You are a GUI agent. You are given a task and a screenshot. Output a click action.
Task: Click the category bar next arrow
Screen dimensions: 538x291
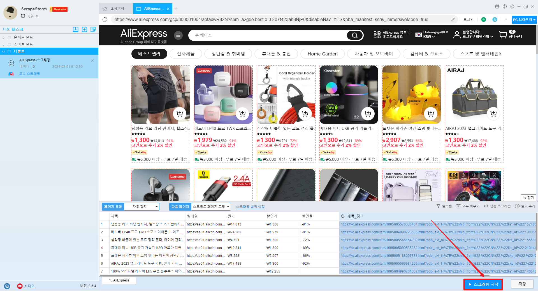pos(500,54)
